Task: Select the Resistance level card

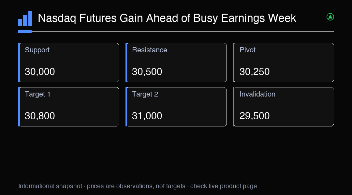Action: tap(176, 62)
